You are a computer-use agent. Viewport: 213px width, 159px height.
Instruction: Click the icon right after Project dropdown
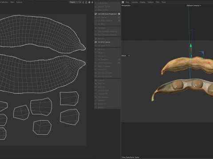[x=83, y=2]
